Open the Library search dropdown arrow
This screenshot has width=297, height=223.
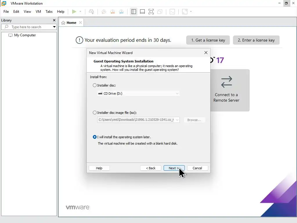tap(54, 27)
